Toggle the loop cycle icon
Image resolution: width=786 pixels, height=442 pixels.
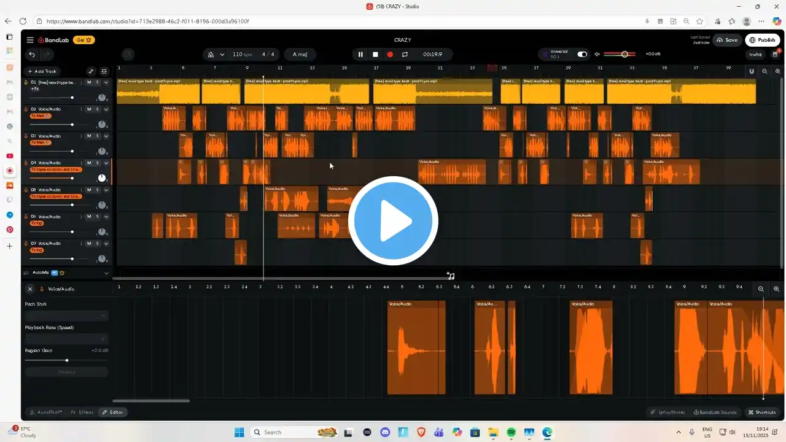[405, 55]
